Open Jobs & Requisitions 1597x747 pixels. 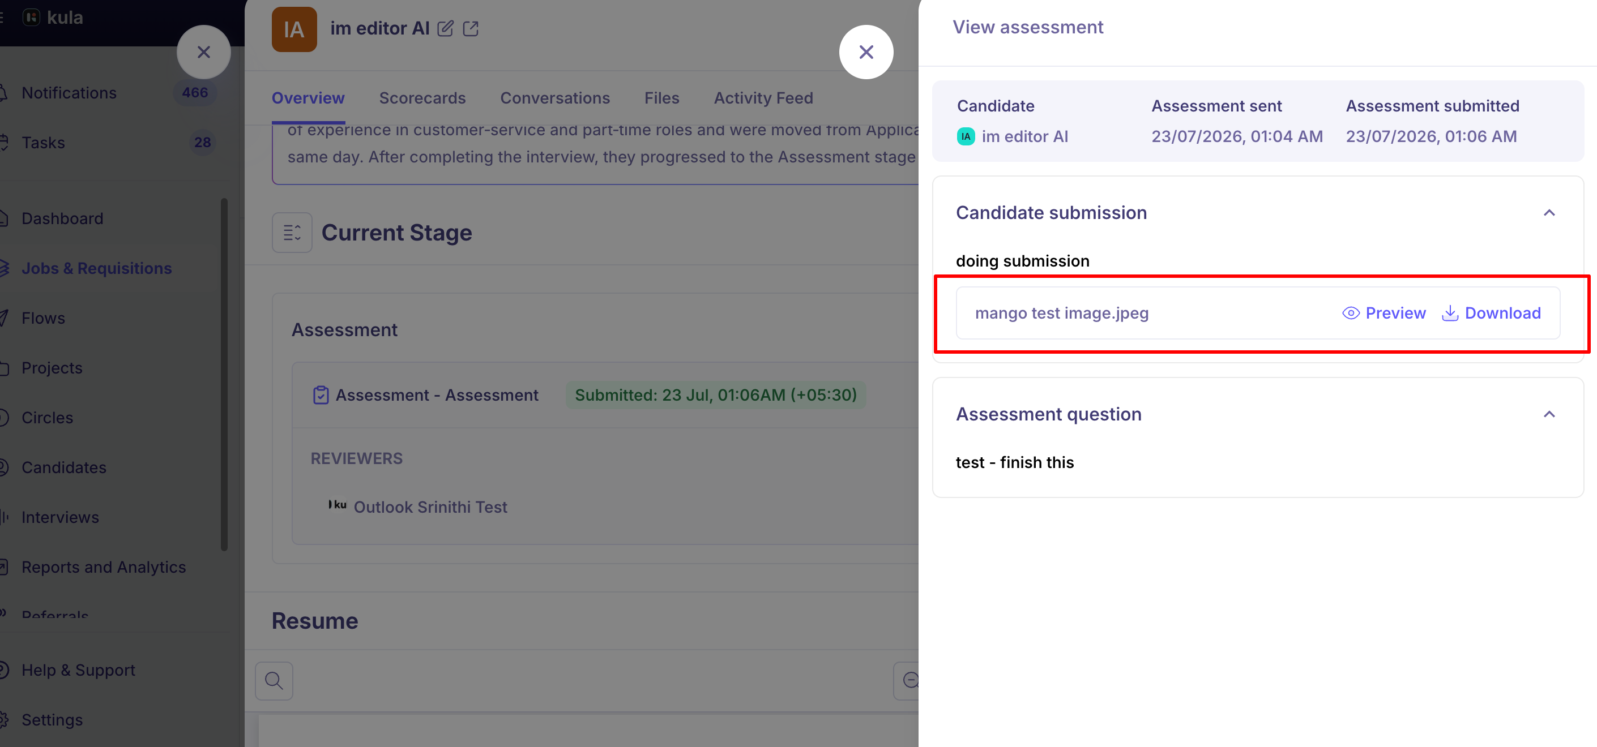pyautogui.click(x=96, y=268)
